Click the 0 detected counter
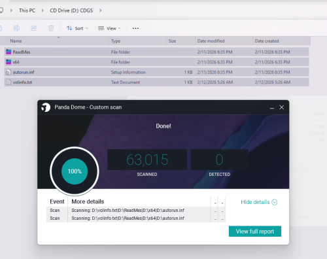The image size is (327, 259). tap(219, 160)
